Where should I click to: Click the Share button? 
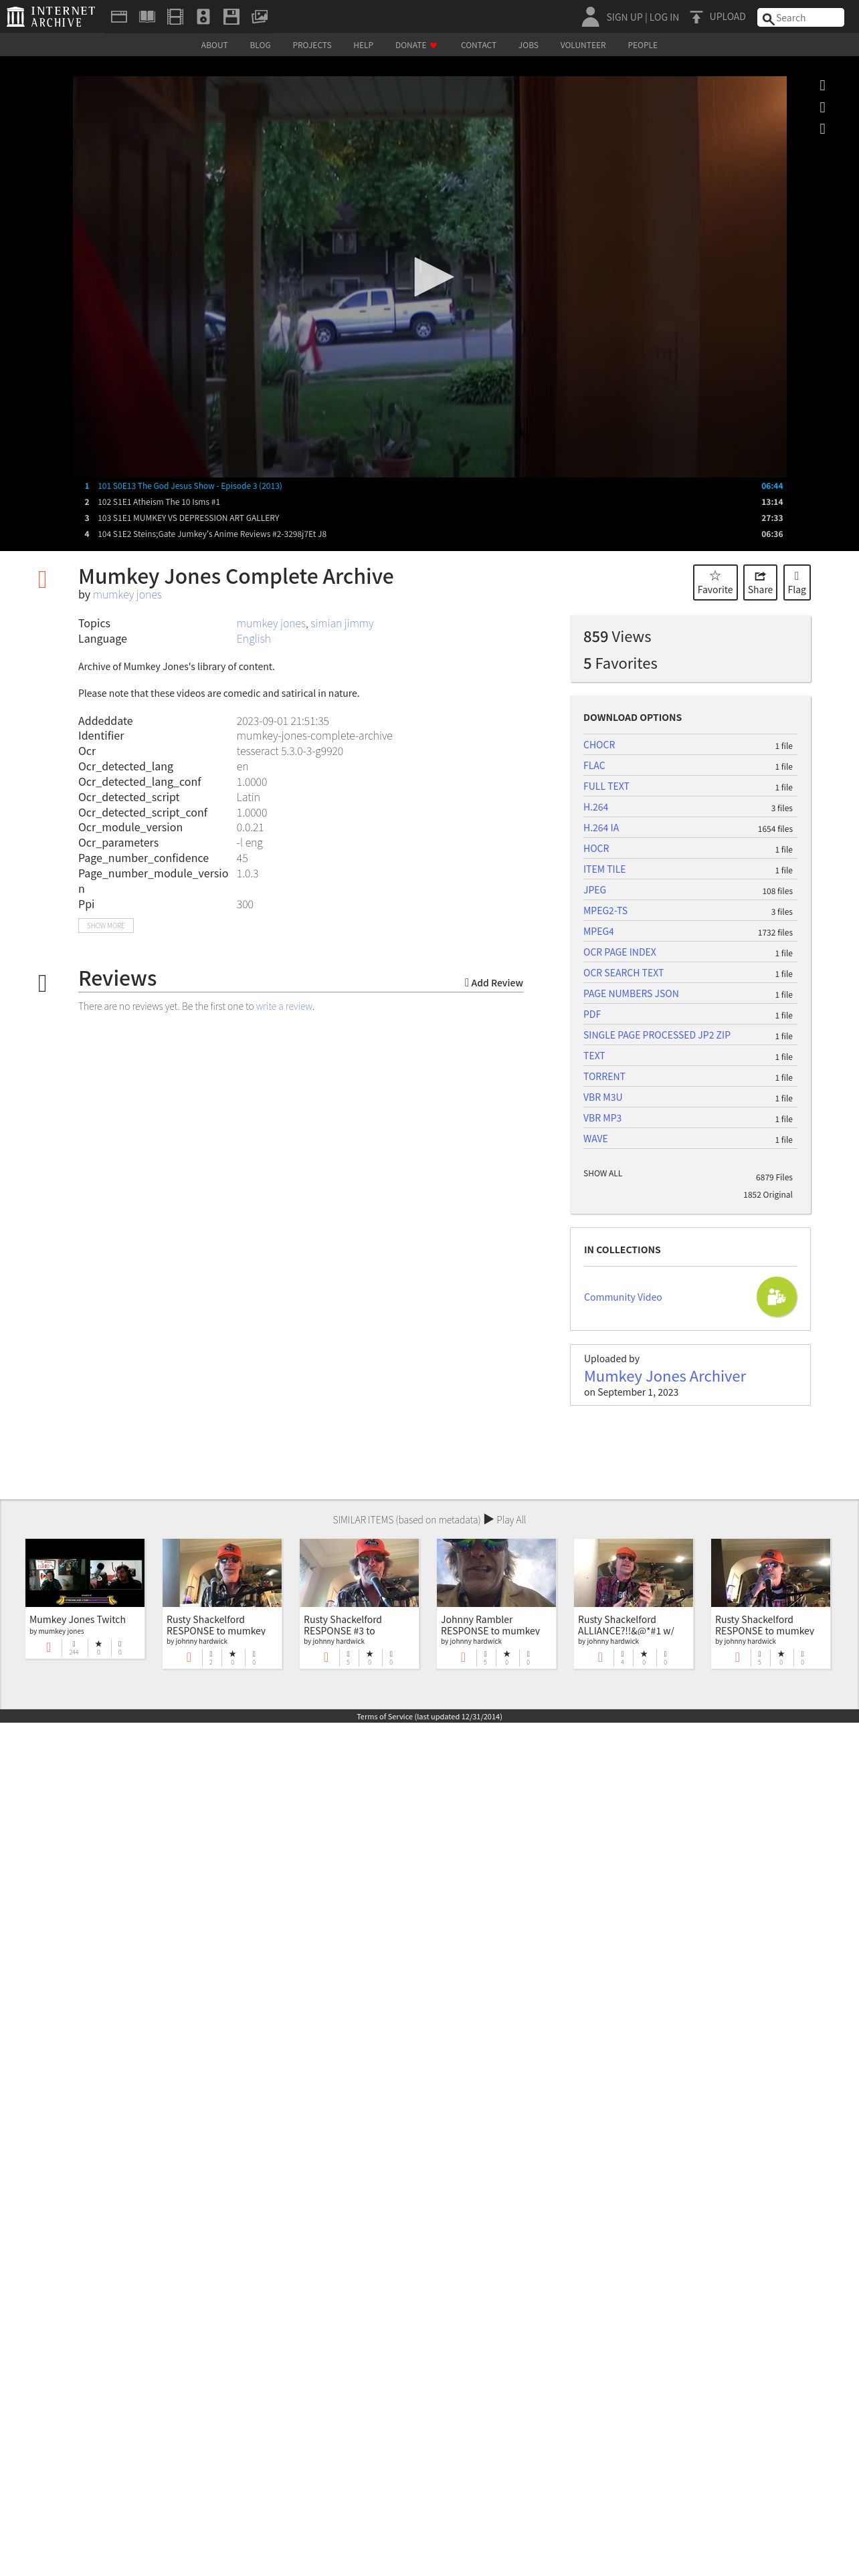[760, 582]
